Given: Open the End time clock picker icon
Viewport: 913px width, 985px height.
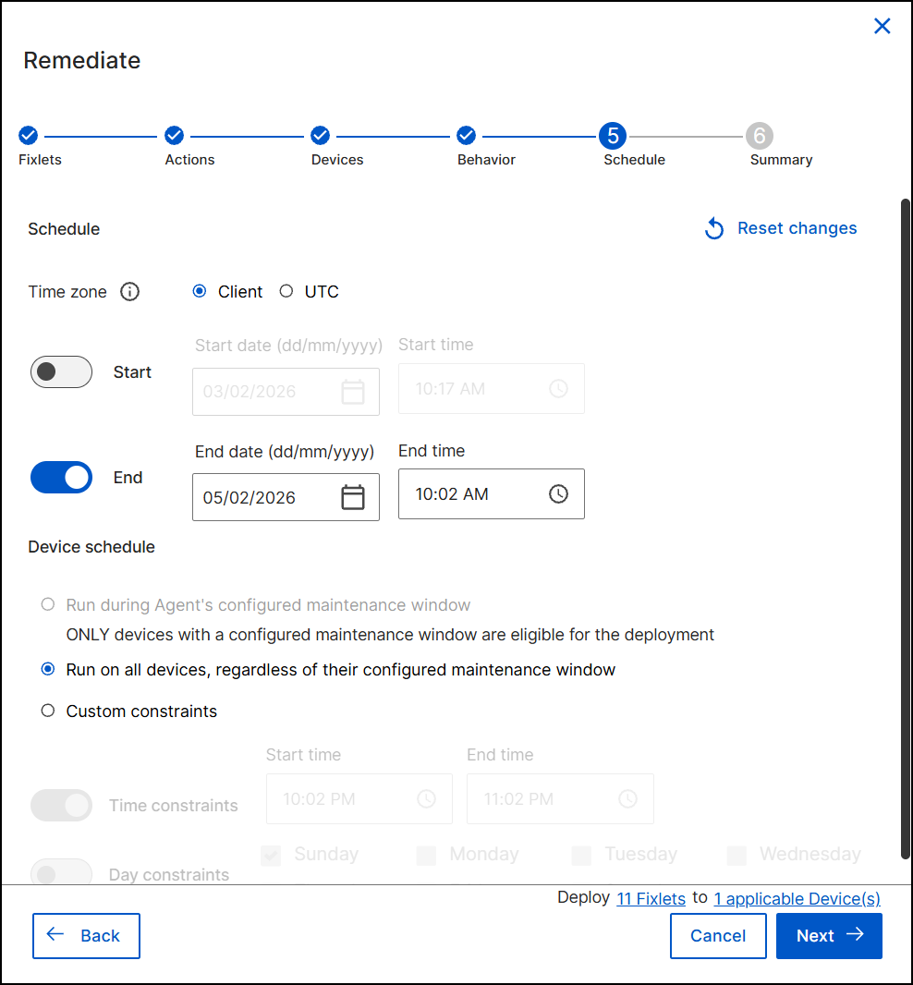Looking at the screenshot, I should 558,494.
